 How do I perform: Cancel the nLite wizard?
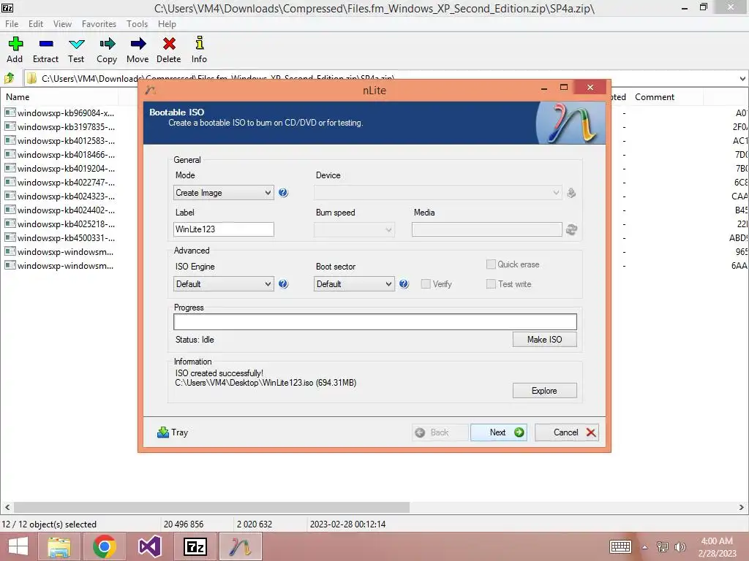(567, 432)
